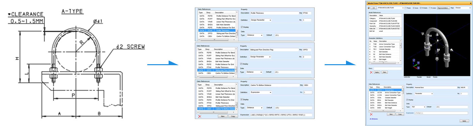Click the Apply button beside the parameter New button
Image resolution: width=473 pixels, height=126 pixels.
point(377,72)
